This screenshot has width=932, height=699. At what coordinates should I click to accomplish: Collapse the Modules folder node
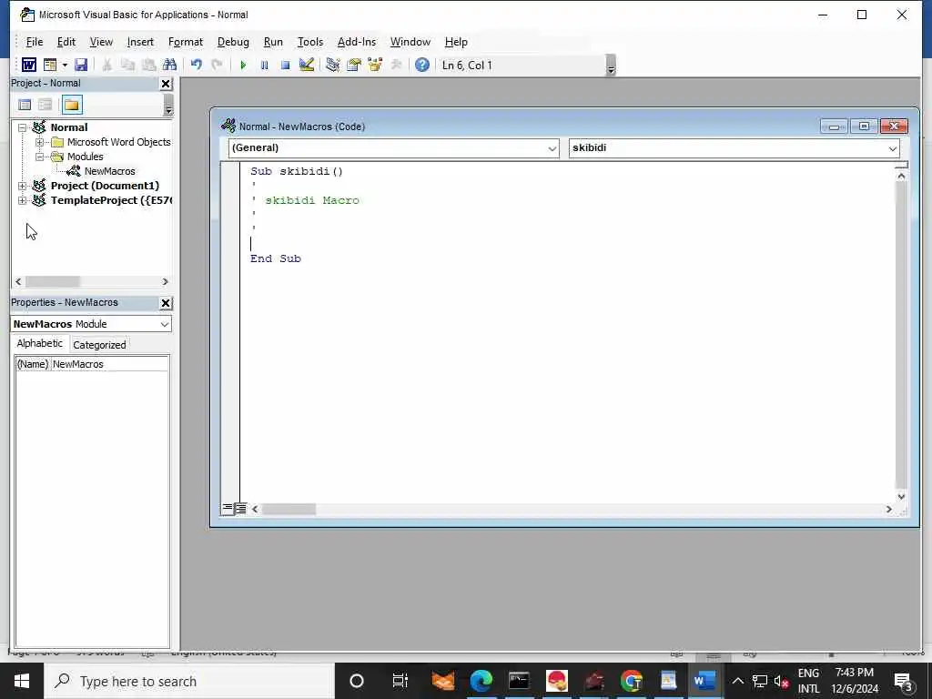pos(39,157)
